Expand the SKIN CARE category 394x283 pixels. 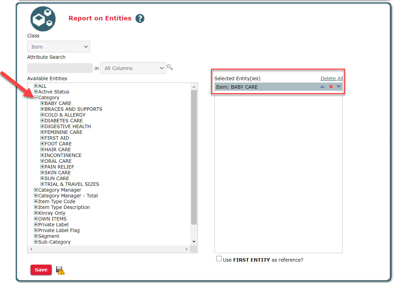42,173
